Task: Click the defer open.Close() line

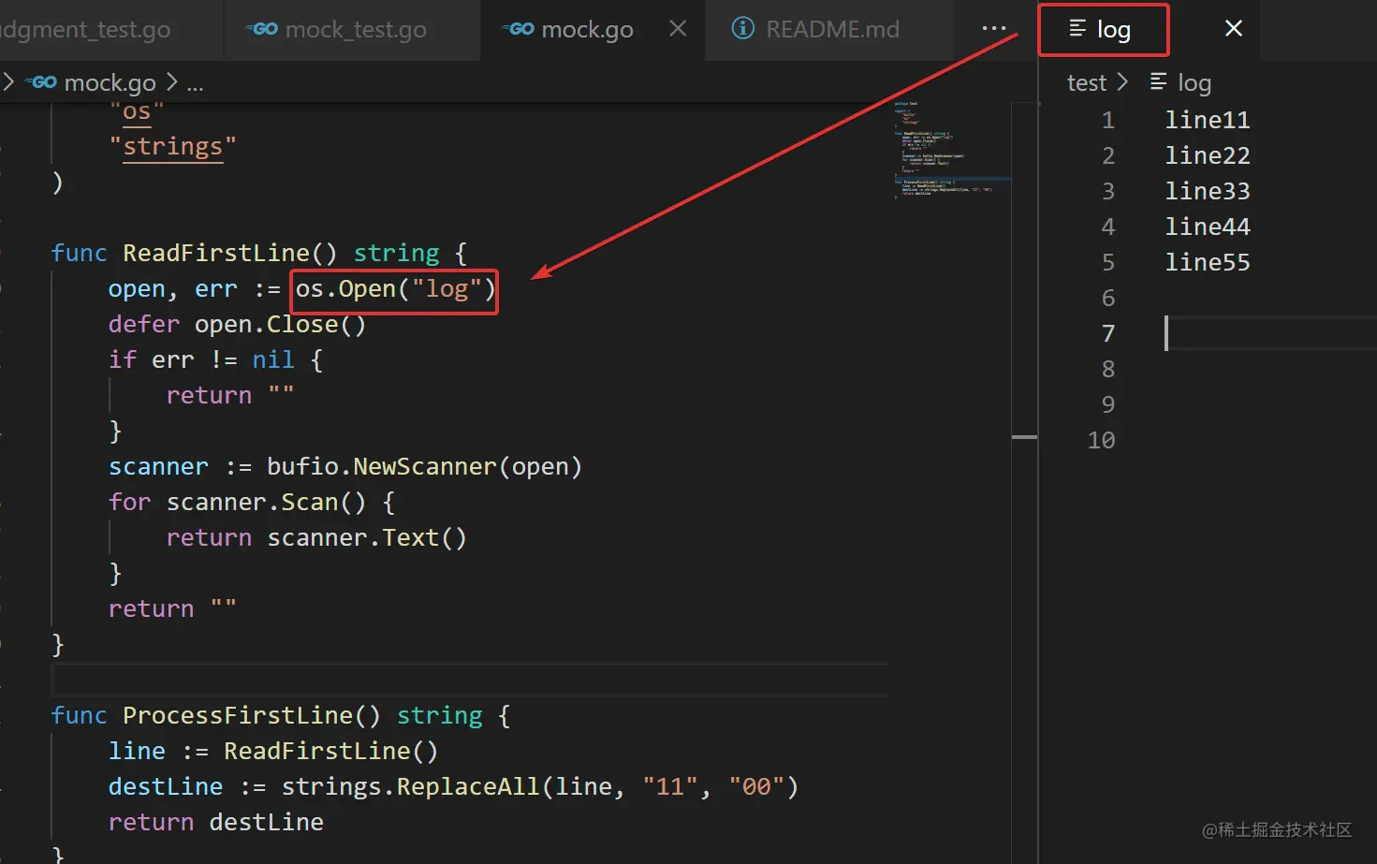Action: tap(237, 325)
